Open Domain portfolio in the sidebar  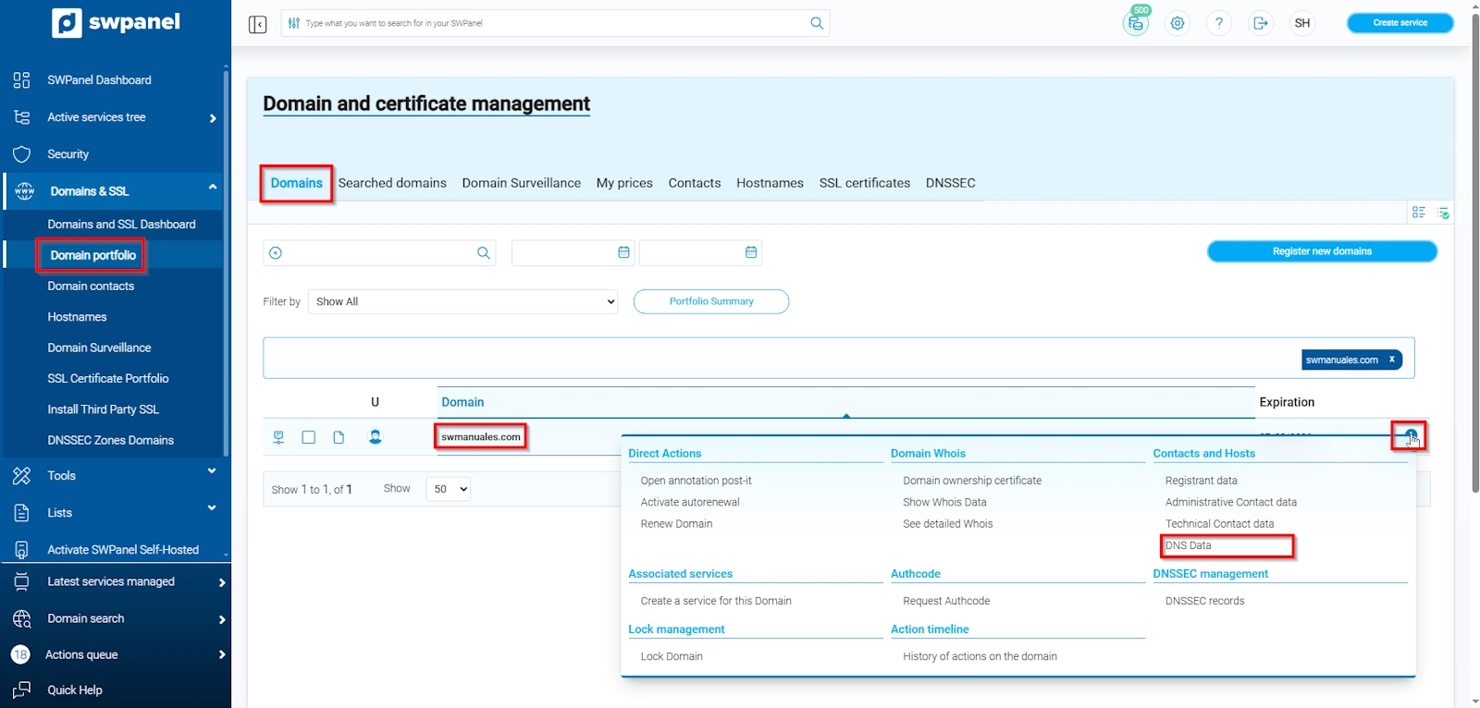(93, 255)
